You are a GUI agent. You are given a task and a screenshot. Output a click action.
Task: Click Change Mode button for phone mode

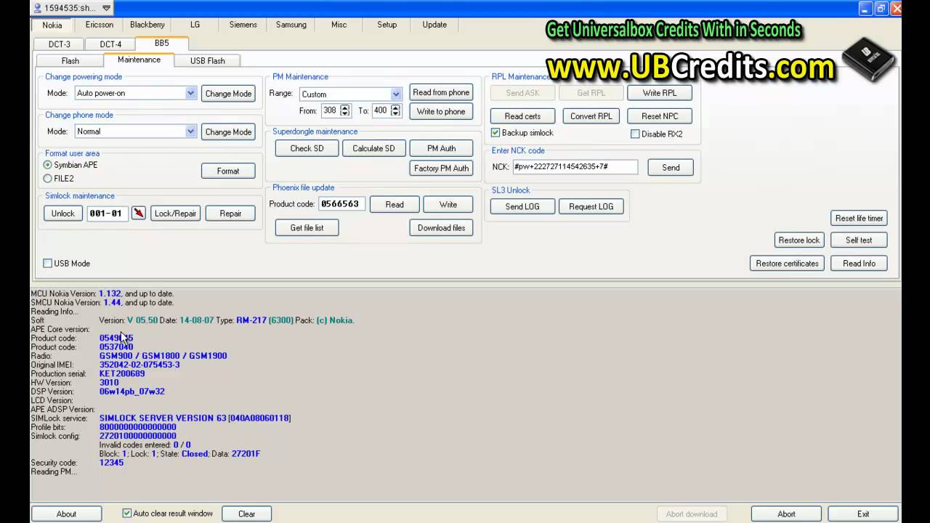point(228,132)
